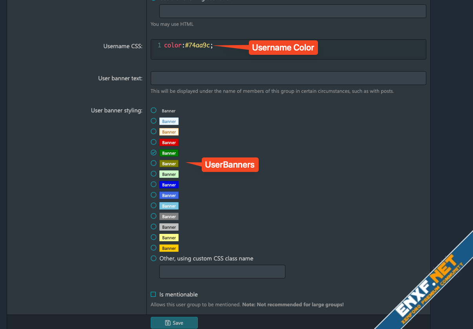Select the dark blue Banner radio button

click(153, 184)
